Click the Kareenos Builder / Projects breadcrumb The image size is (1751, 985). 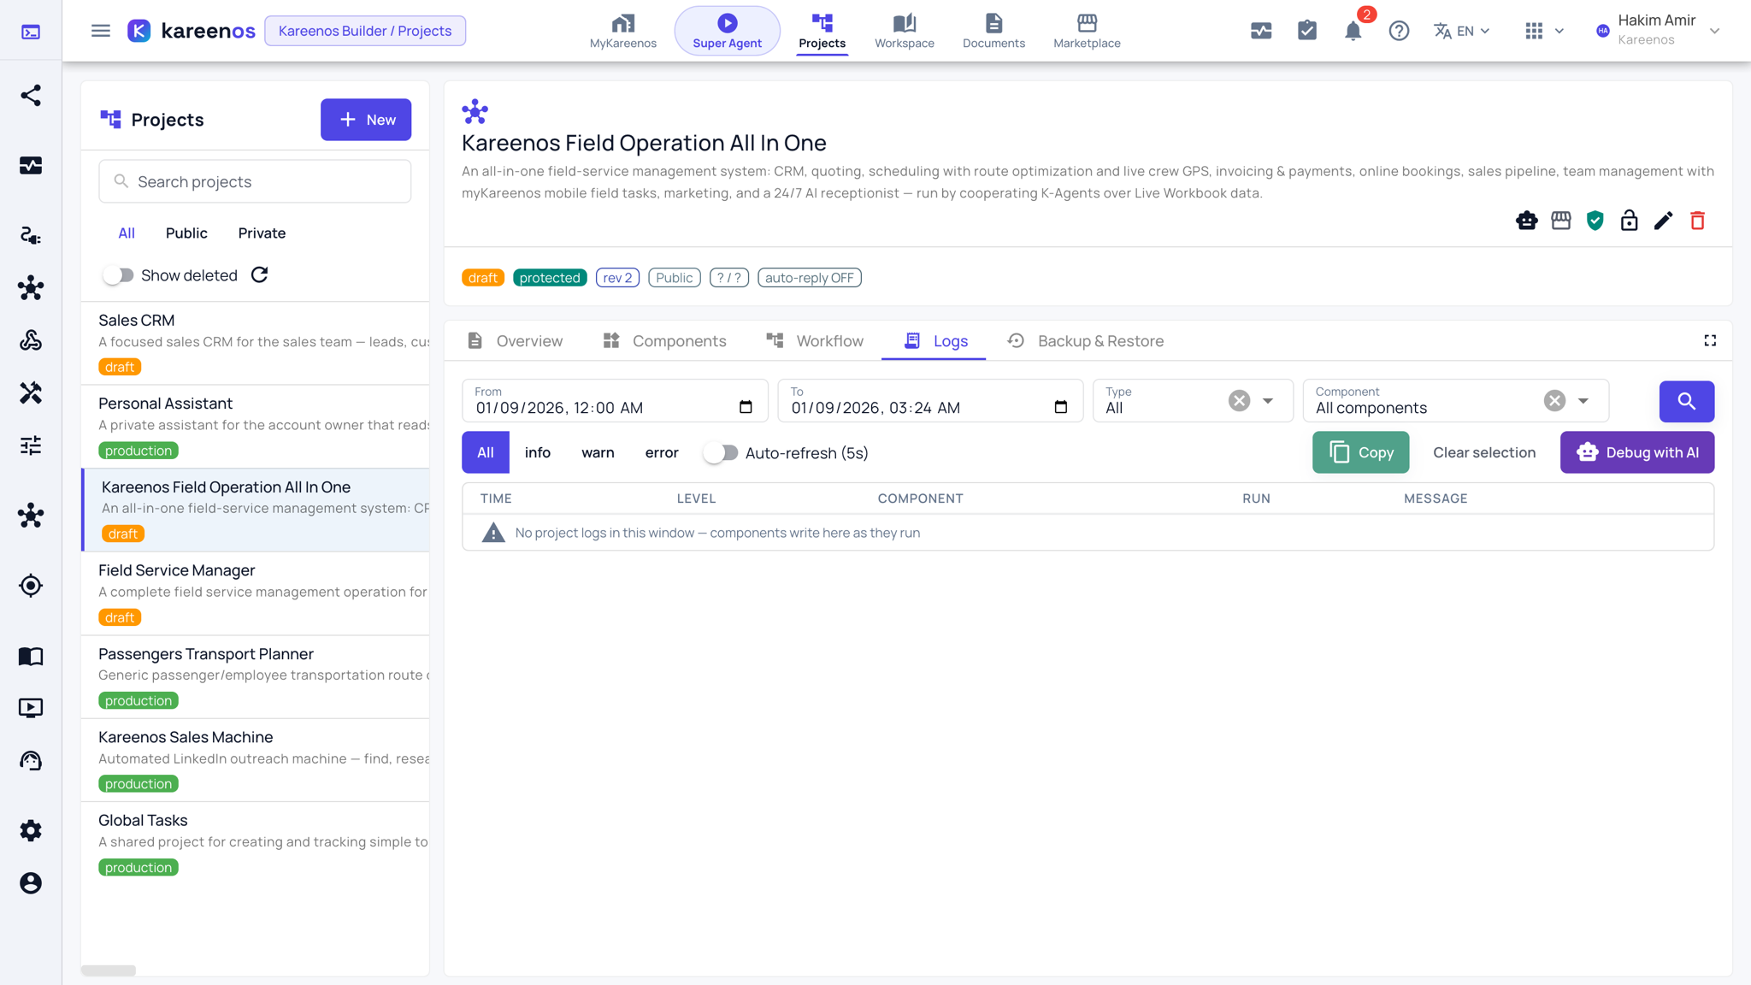(365, 31)
